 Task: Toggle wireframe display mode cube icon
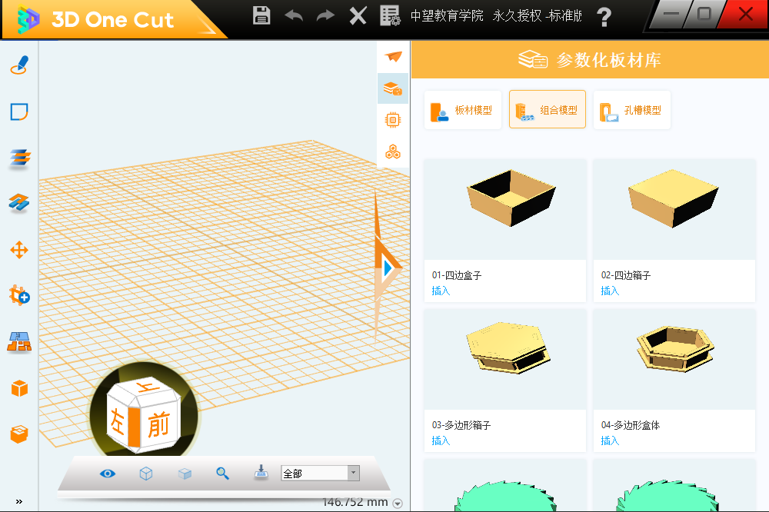(x=145, y=474)
